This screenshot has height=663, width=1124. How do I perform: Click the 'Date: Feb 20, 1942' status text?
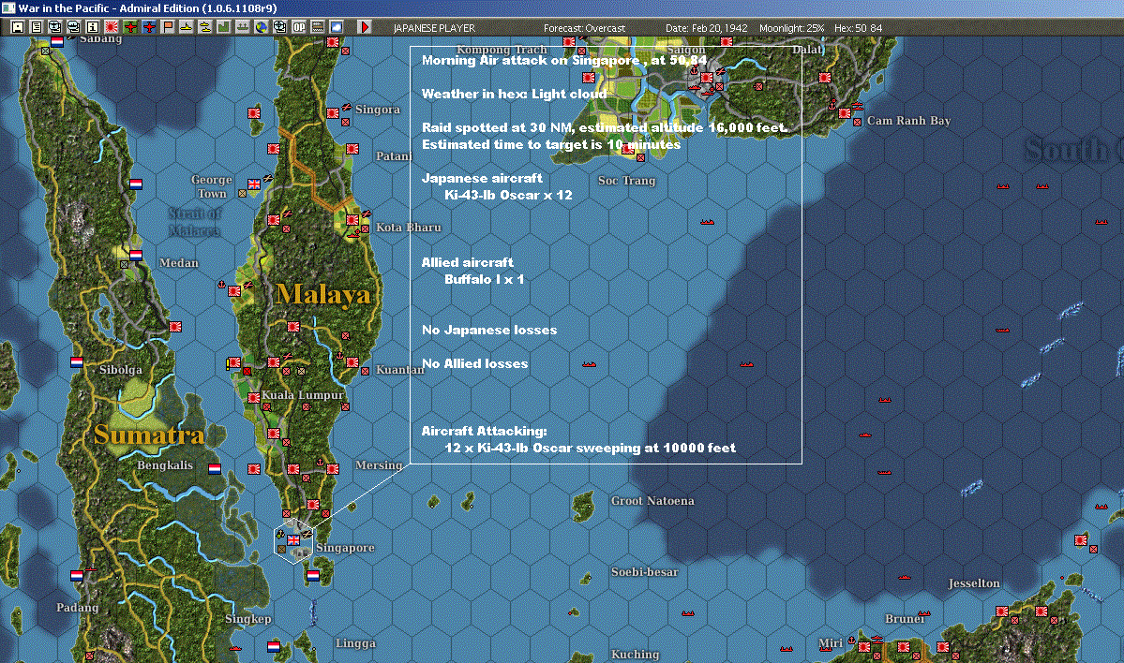(x=706, y=28)
